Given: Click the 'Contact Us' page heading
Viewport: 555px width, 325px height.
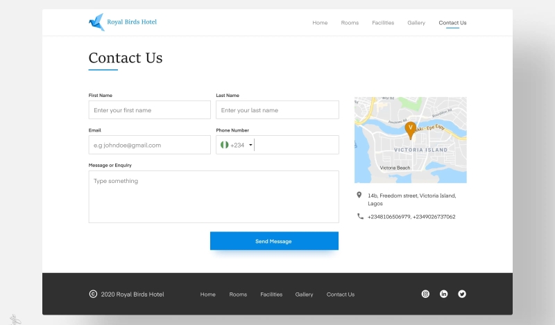Looking at the screenshot, I should click(x=126, y=58).
